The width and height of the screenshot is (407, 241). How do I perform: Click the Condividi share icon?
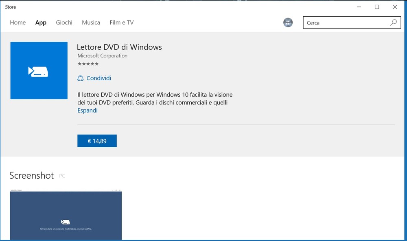click(81, 78)
